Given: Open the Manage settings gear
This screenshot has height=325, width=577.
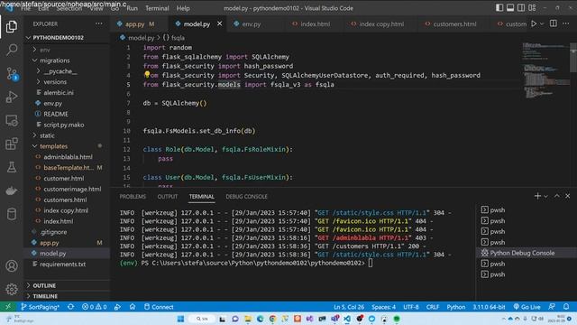Looking at the screenshot, I should [x=12, y=289].
